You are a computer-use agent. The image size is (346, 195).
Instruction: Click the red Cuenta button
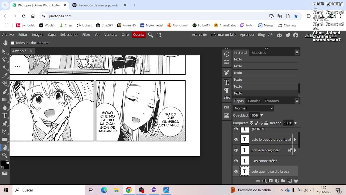pyautogui.click(x=139, y=35)
